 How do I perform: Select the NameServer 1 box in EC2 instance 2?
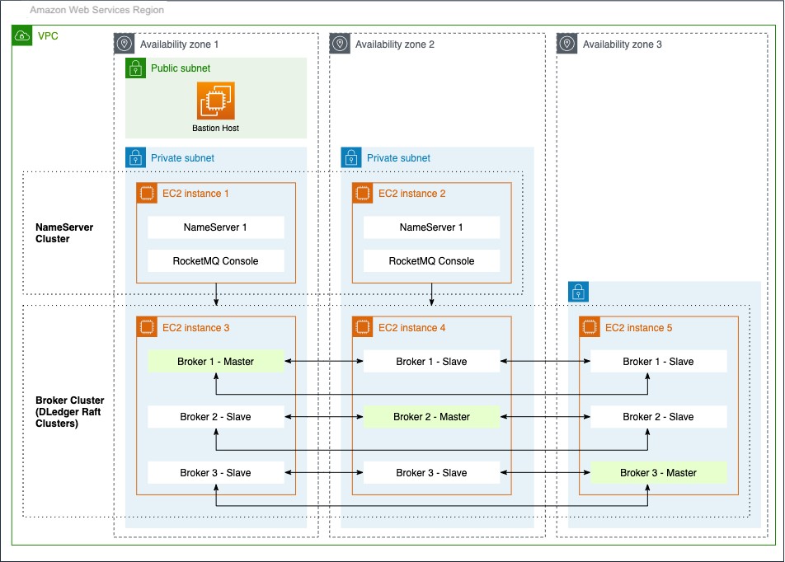click(431, 227)
